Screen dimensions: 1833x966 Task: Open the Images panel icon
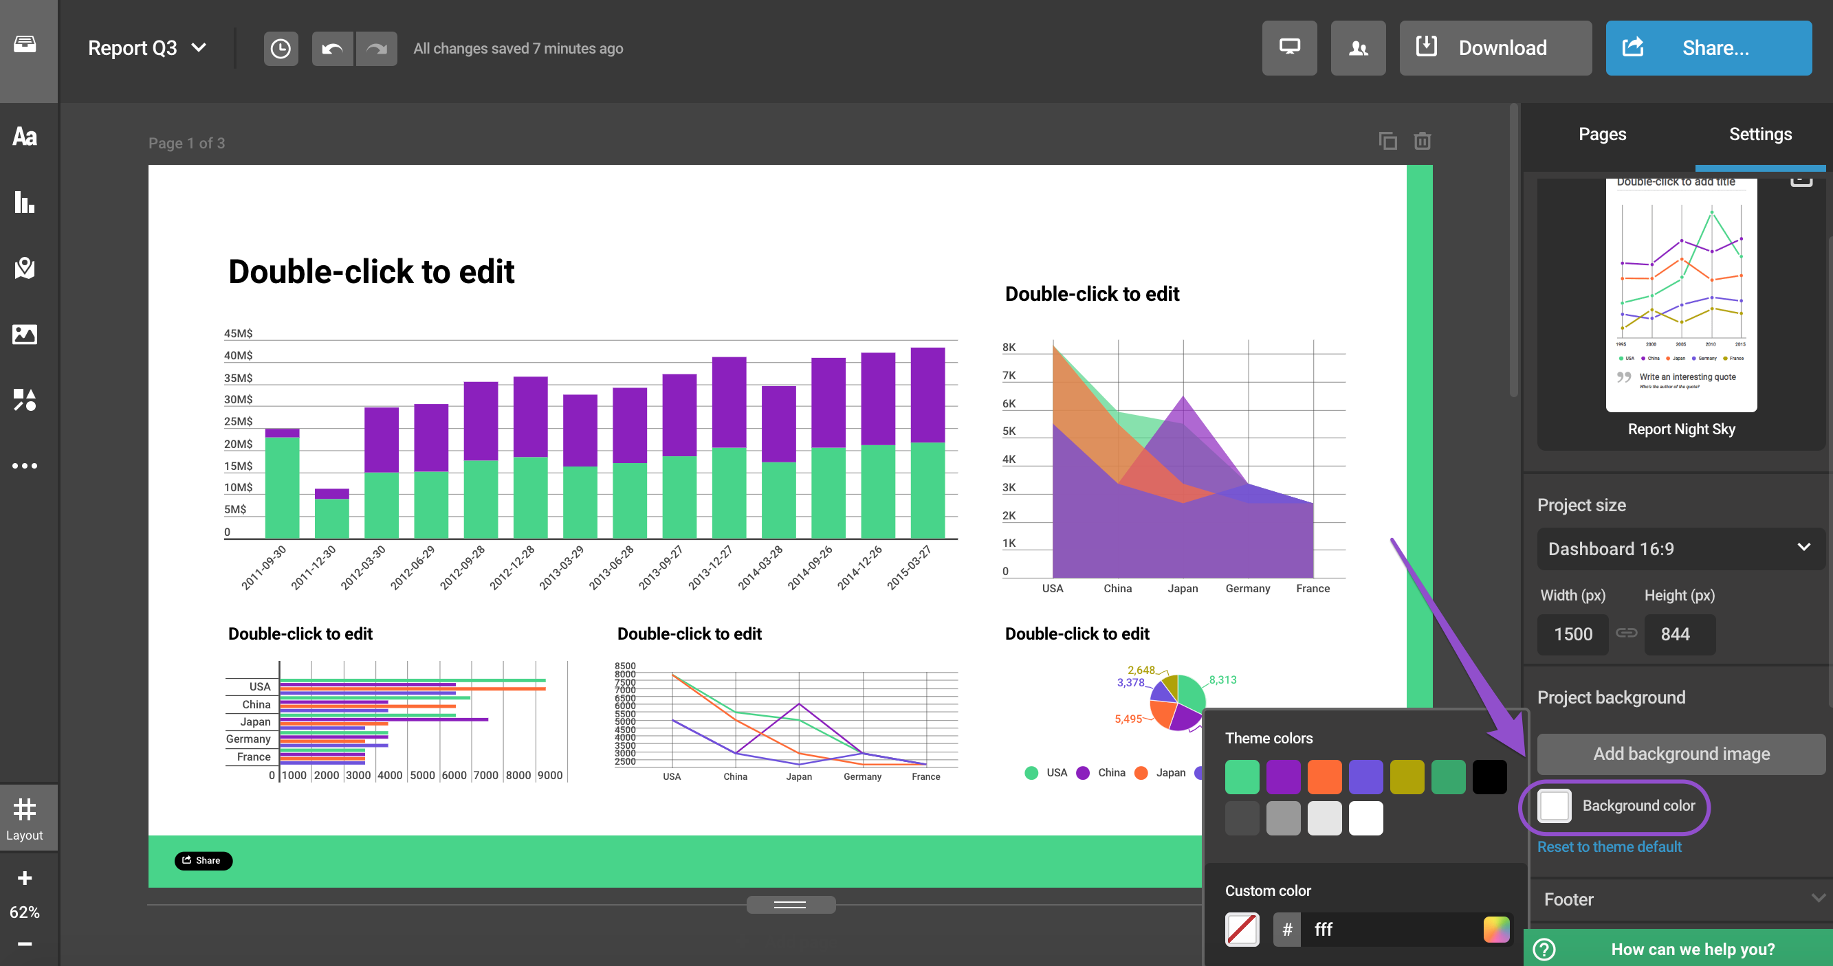tap(25, 334)
